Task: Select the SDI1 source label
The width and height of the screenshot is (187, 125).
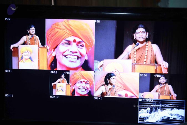Action: point(8,71)
